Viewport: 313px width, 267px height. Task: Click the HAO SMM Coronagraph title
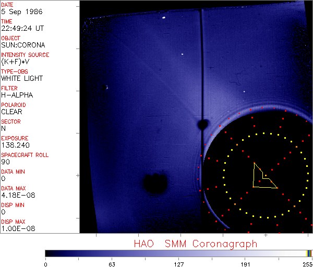[x=195, y=244]
